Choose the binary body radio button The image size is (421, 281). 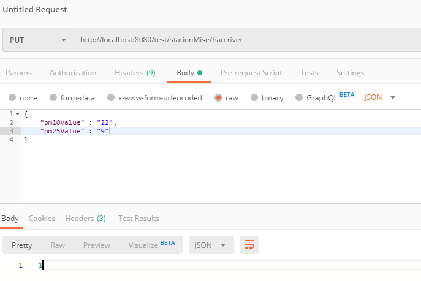254,97
